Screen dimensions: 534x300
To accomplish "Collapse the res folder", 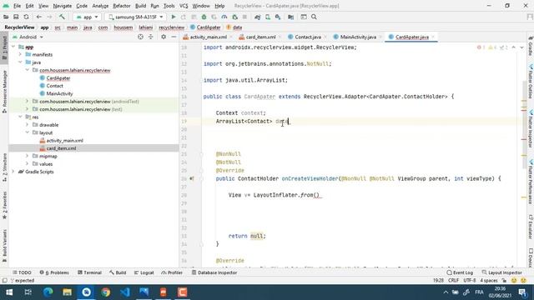I will (20, 117).
